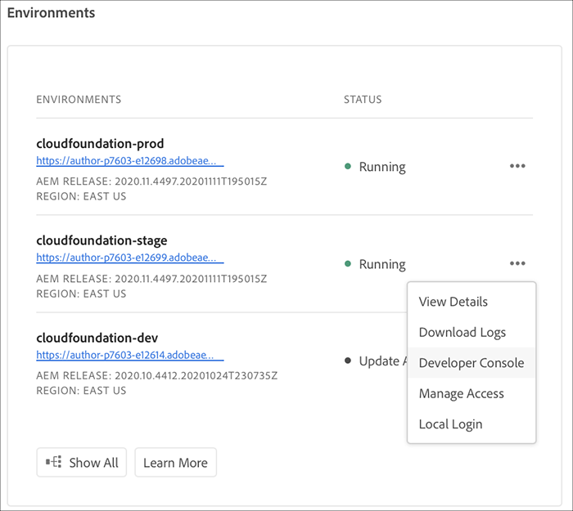573x511 pixels.
Task: Click the cloudfoundation-prod environment name
Action: tap(100, 144)
